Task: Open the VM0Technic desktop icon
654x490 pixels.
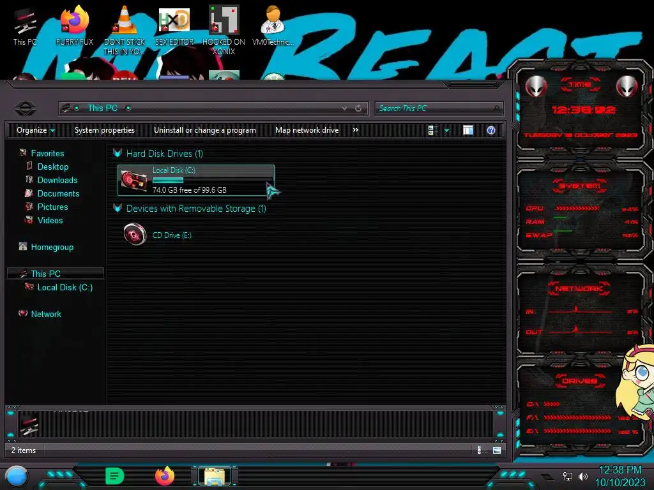Action: [273, 26]
